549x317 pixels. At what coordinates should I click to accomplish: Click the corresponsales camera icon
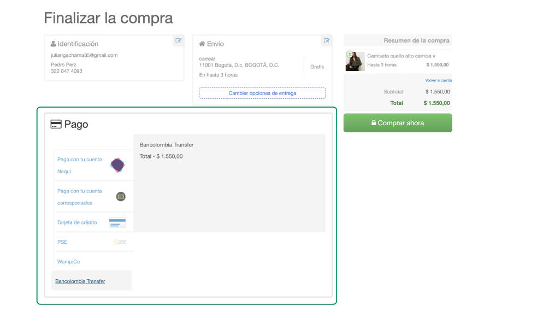click(121, 197)
